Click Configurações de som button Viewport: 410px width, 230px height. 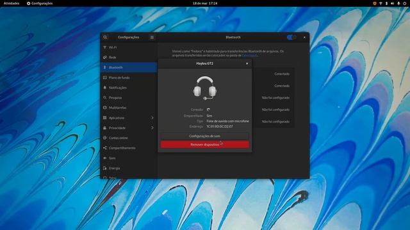(x=205, y=136)
